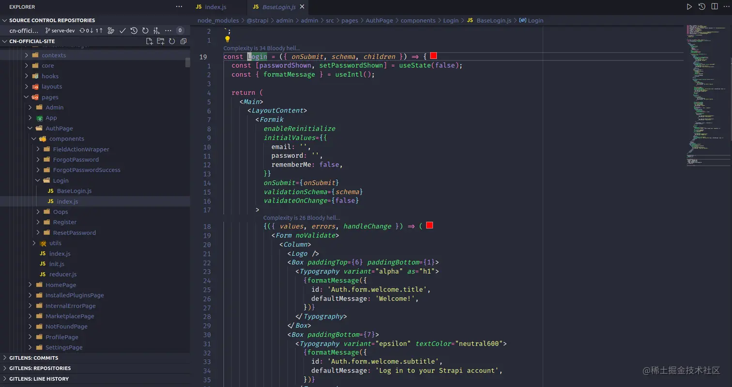Create a new file in CN-OFFICIAL-SITE
Screen dimensions: 732x387
pos(150,41)
